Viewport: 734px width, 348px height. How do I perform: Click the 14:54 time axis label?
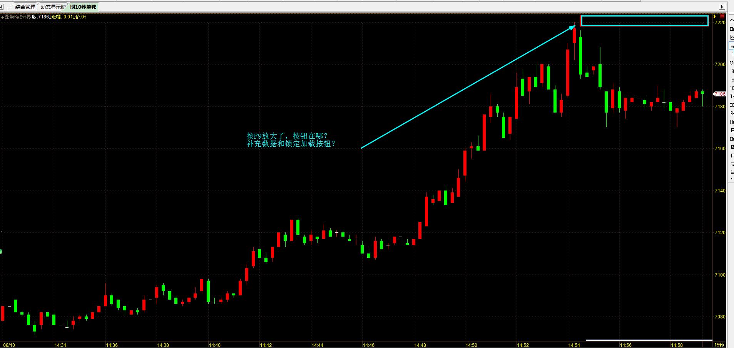574,345
